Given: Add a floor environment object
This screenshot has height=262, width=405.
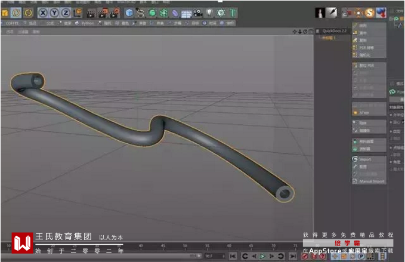Looking at the screenshot, I should (186, 14).
